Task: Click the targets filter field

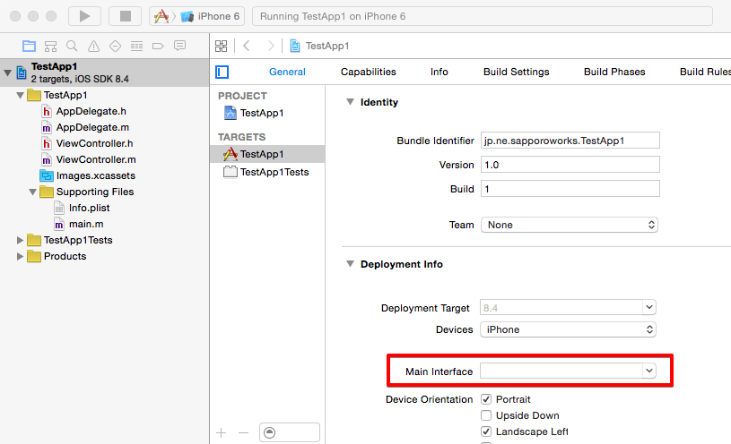Action: [x=290, y=432]
